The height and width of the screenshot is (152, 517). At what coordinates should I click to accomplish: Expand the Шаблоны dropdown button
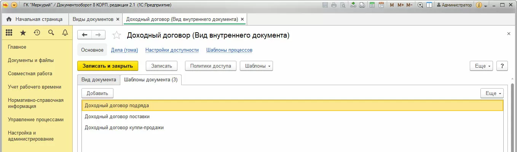tap(256, 66)
